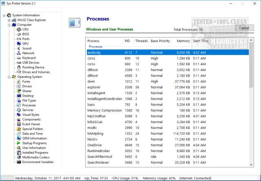Collapse the System Information tree root
This screenshot has width=261, height=181.
coord(4,15)
